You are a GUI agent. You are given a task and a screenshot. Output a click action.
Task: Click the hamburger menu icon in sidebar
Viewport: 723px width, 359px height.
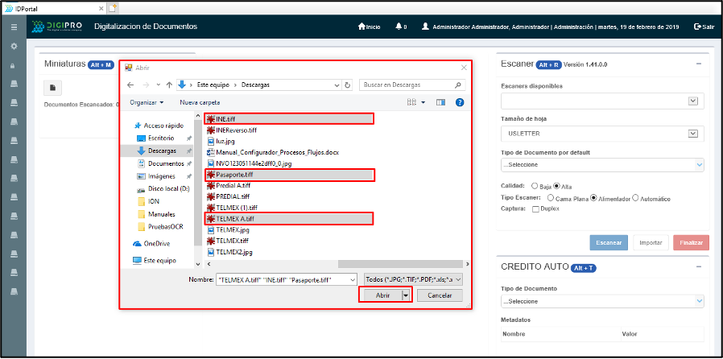coord(14,27)
